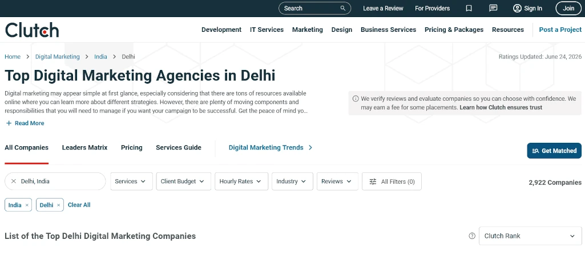Click the help question mark near Clutch Rank
This screenshot has width=585, height=256.
tap(472, 236)
